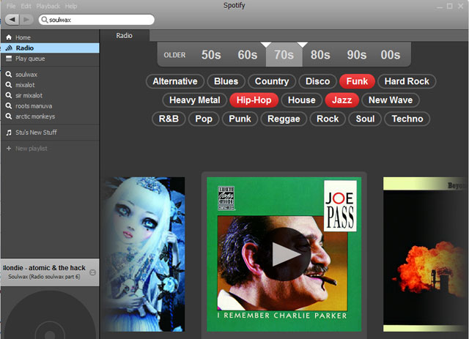The width and height of the screenshot is (469, 339).
Task: Click the back navigation arrow
Action: point(12,20)
